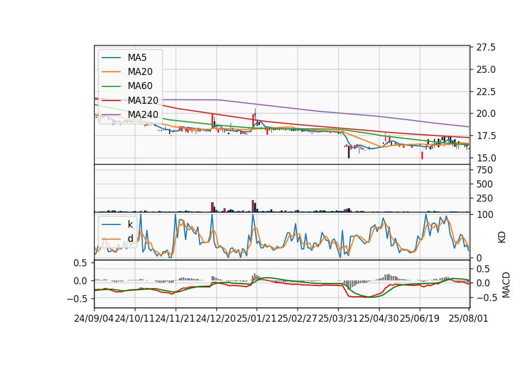The image size is (522, 375).
Task: Click the 750 volume axis label
Action: pyautogui.click(x=484, y=170)
